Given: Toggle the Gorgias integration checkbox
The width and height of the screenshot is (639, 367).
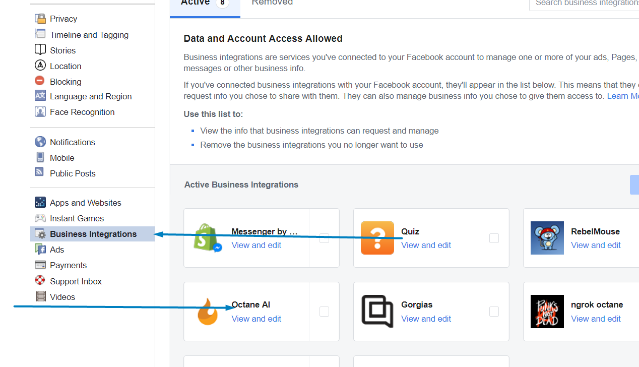Looking at the screenshot, I should [494, 312].
